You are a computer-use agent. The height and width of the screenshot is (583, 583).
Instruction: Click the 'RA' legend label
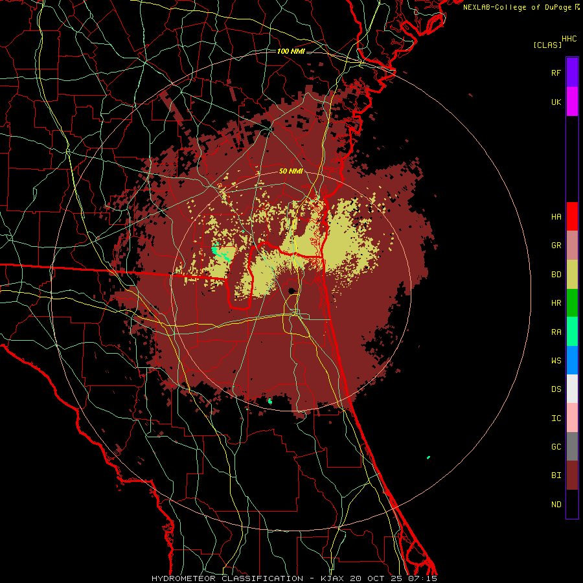coord(556,332)
